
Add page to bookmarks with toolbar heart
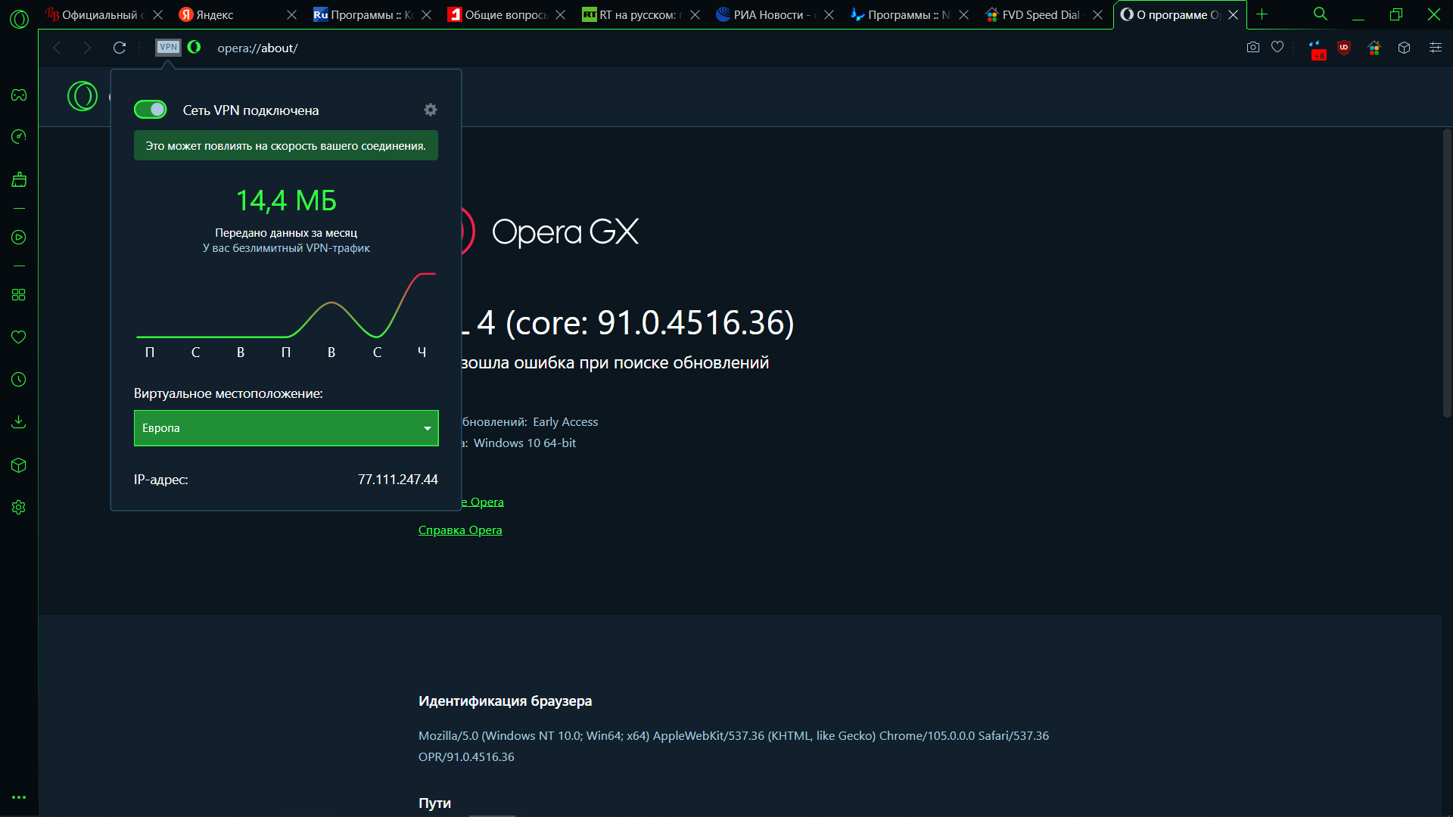[1277, 48]
